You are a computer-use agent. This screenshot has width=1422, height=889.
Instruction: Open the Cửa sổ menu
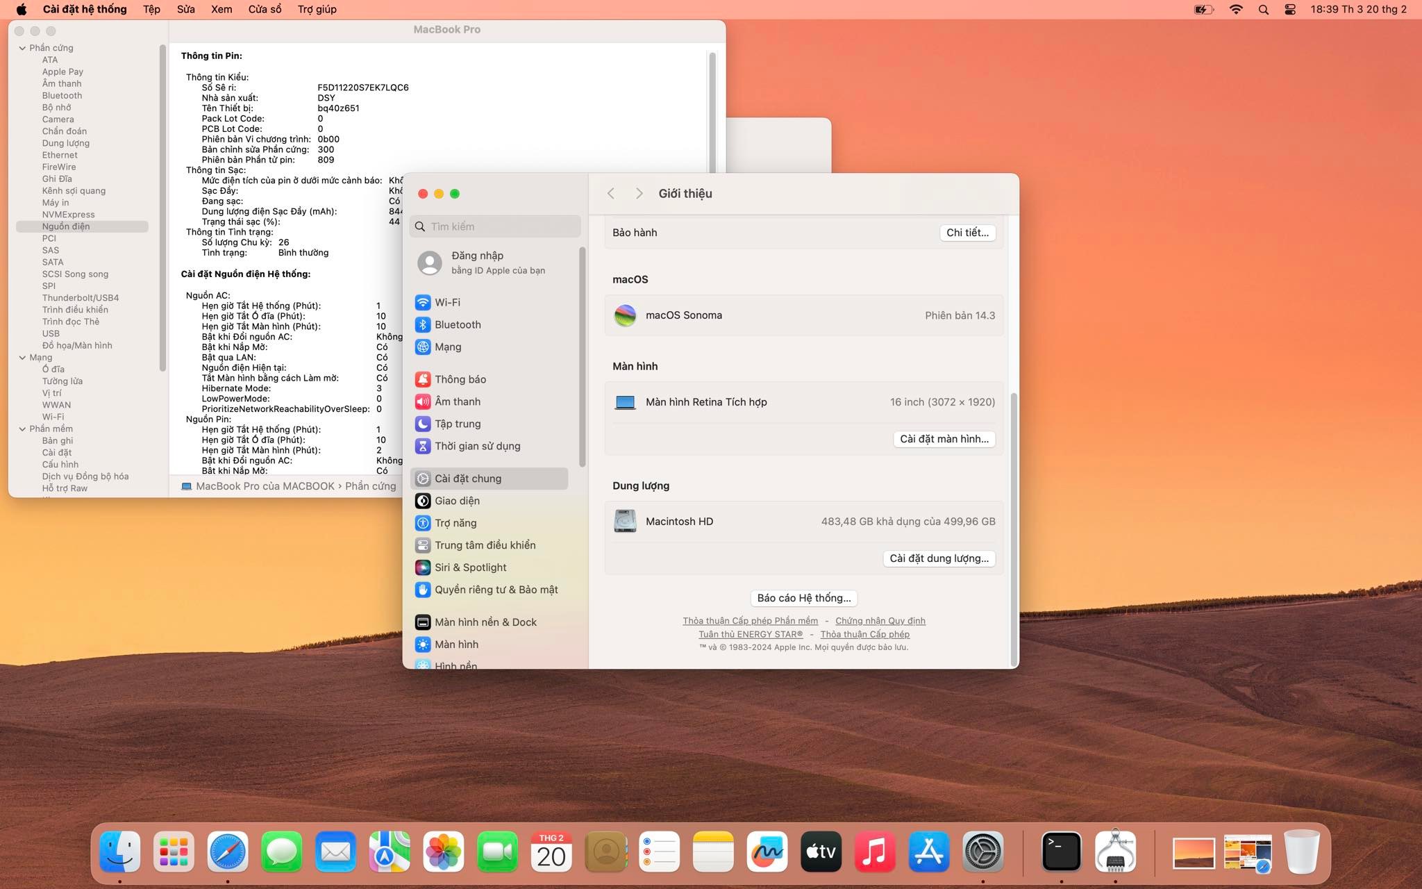click(265, 9)
